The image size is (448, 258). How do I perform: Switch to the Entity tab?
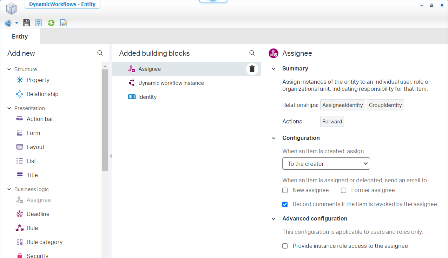20,36
